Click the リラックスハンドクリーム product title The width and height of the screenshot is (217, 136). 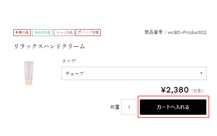49,46
